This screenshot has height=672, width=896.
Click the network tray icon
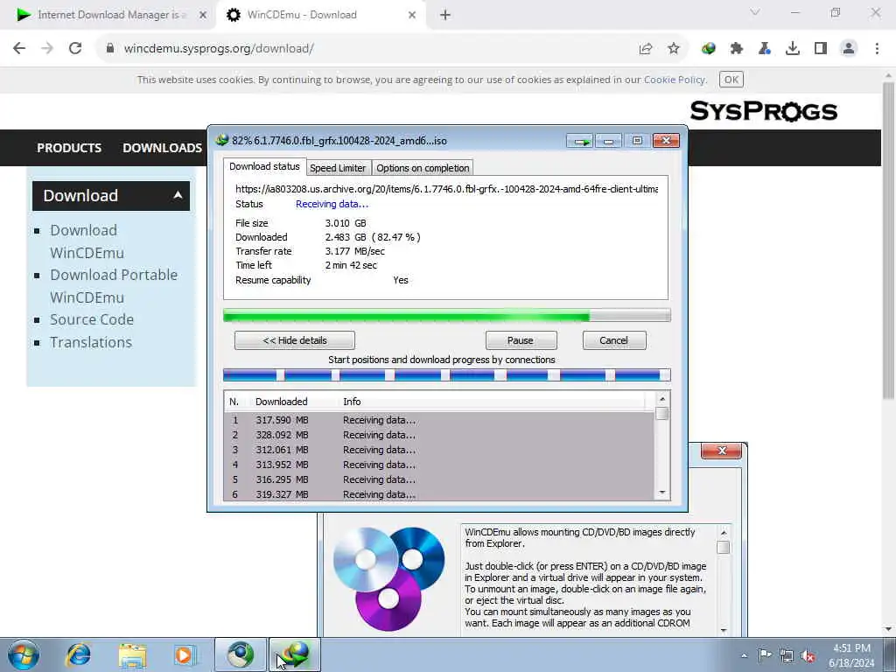point(787,655)
